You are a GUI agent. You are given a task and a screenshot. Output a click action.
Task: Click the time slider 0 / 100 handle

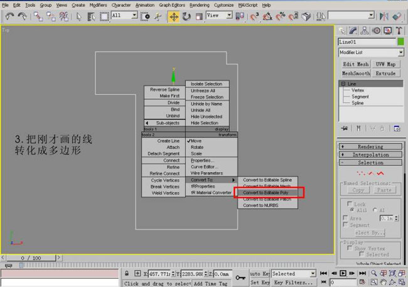click(31, 258)
